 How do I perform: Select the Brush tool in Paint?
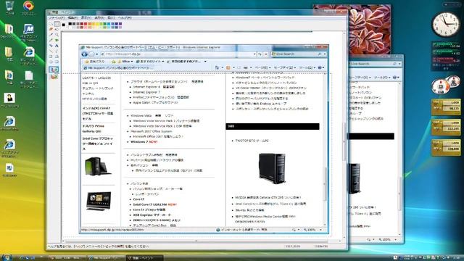pos(57,41)
